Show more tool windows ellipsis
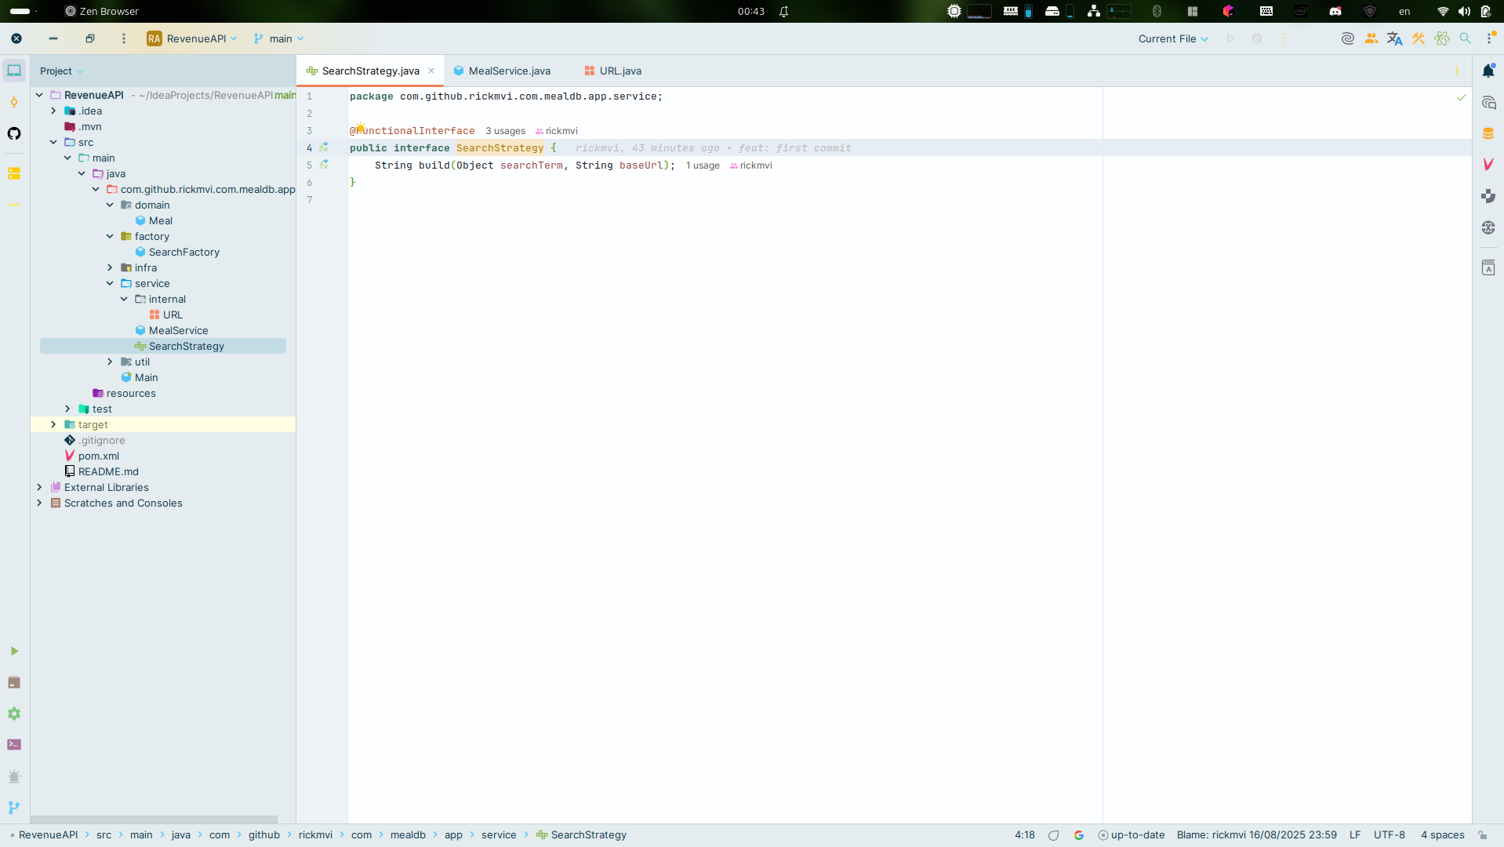Viewport: 1504px width, 847px height. pos(14,205)
